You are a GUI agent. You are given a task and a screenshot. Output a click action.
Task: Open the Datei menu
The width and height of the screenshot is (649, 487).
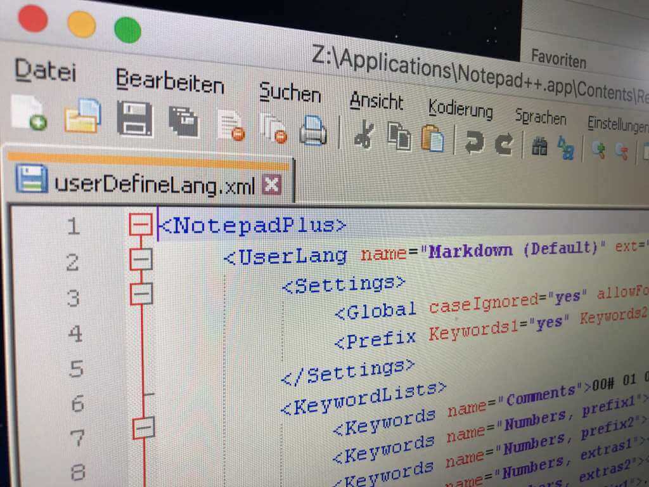45,71
